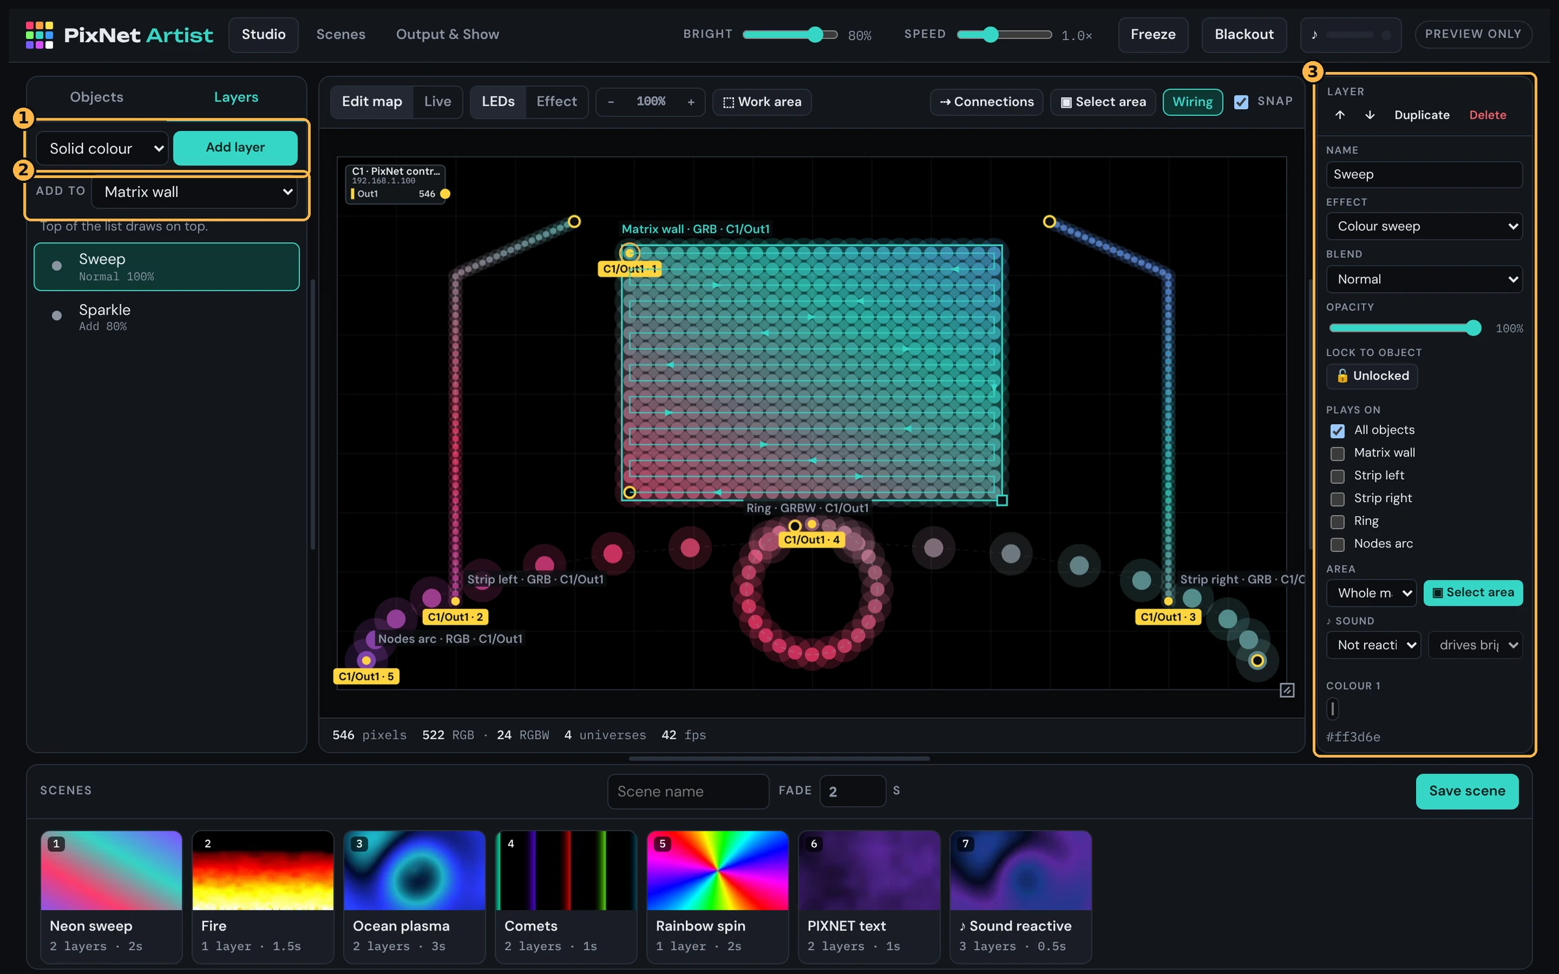The width and height of the screenshot is (1559, 974).
Task: Click canvas resize handle icon
Action: tap(1287, 690)
